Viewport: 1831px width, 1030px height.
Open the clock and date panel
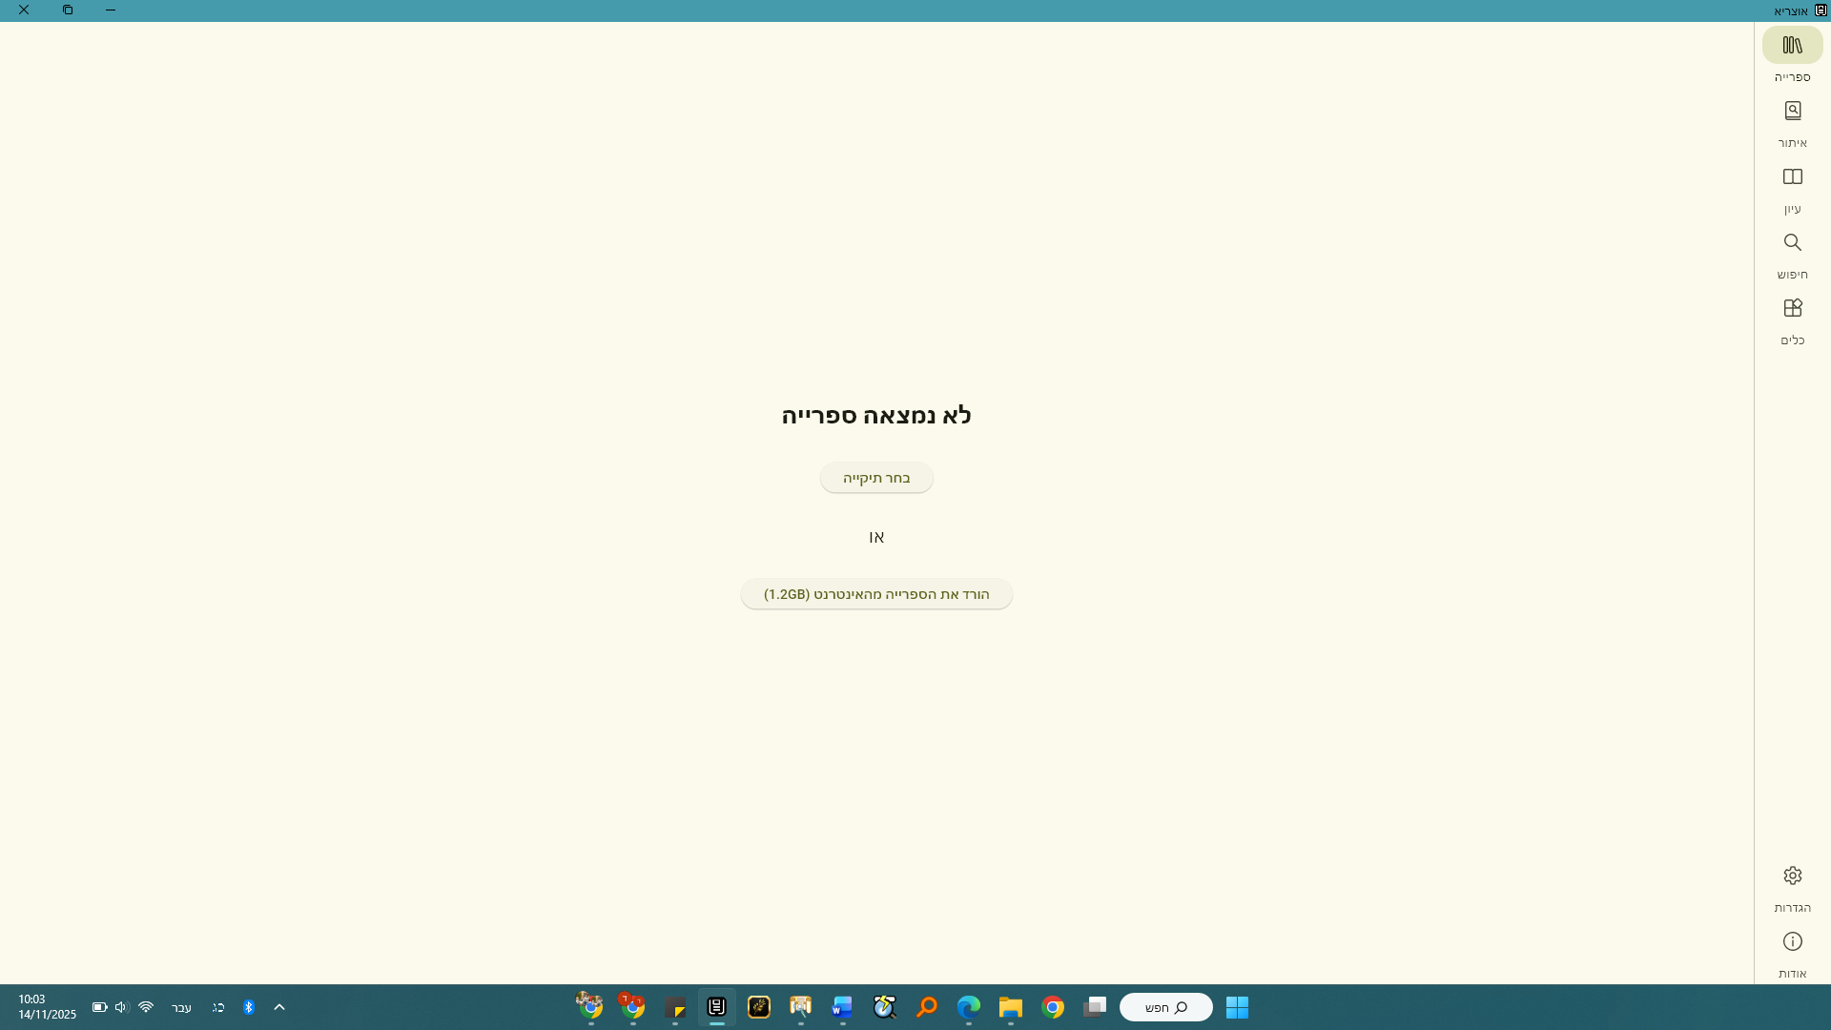point(46,1007)
